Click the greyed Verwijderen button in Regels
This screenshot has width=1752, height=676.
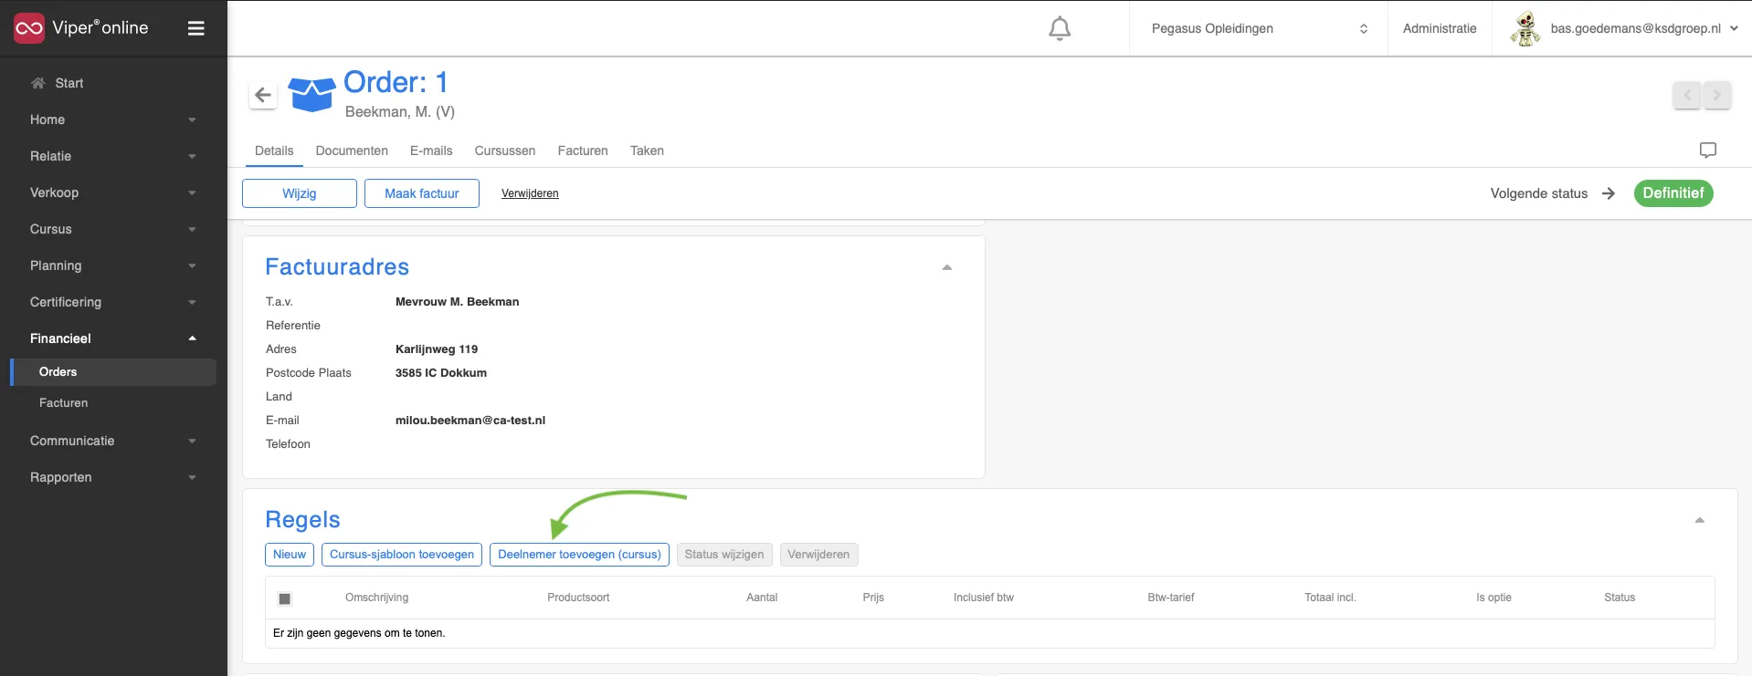pos(818,555)
